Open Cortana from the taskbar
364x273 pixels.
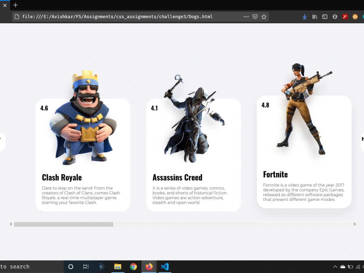pos(71,267)
